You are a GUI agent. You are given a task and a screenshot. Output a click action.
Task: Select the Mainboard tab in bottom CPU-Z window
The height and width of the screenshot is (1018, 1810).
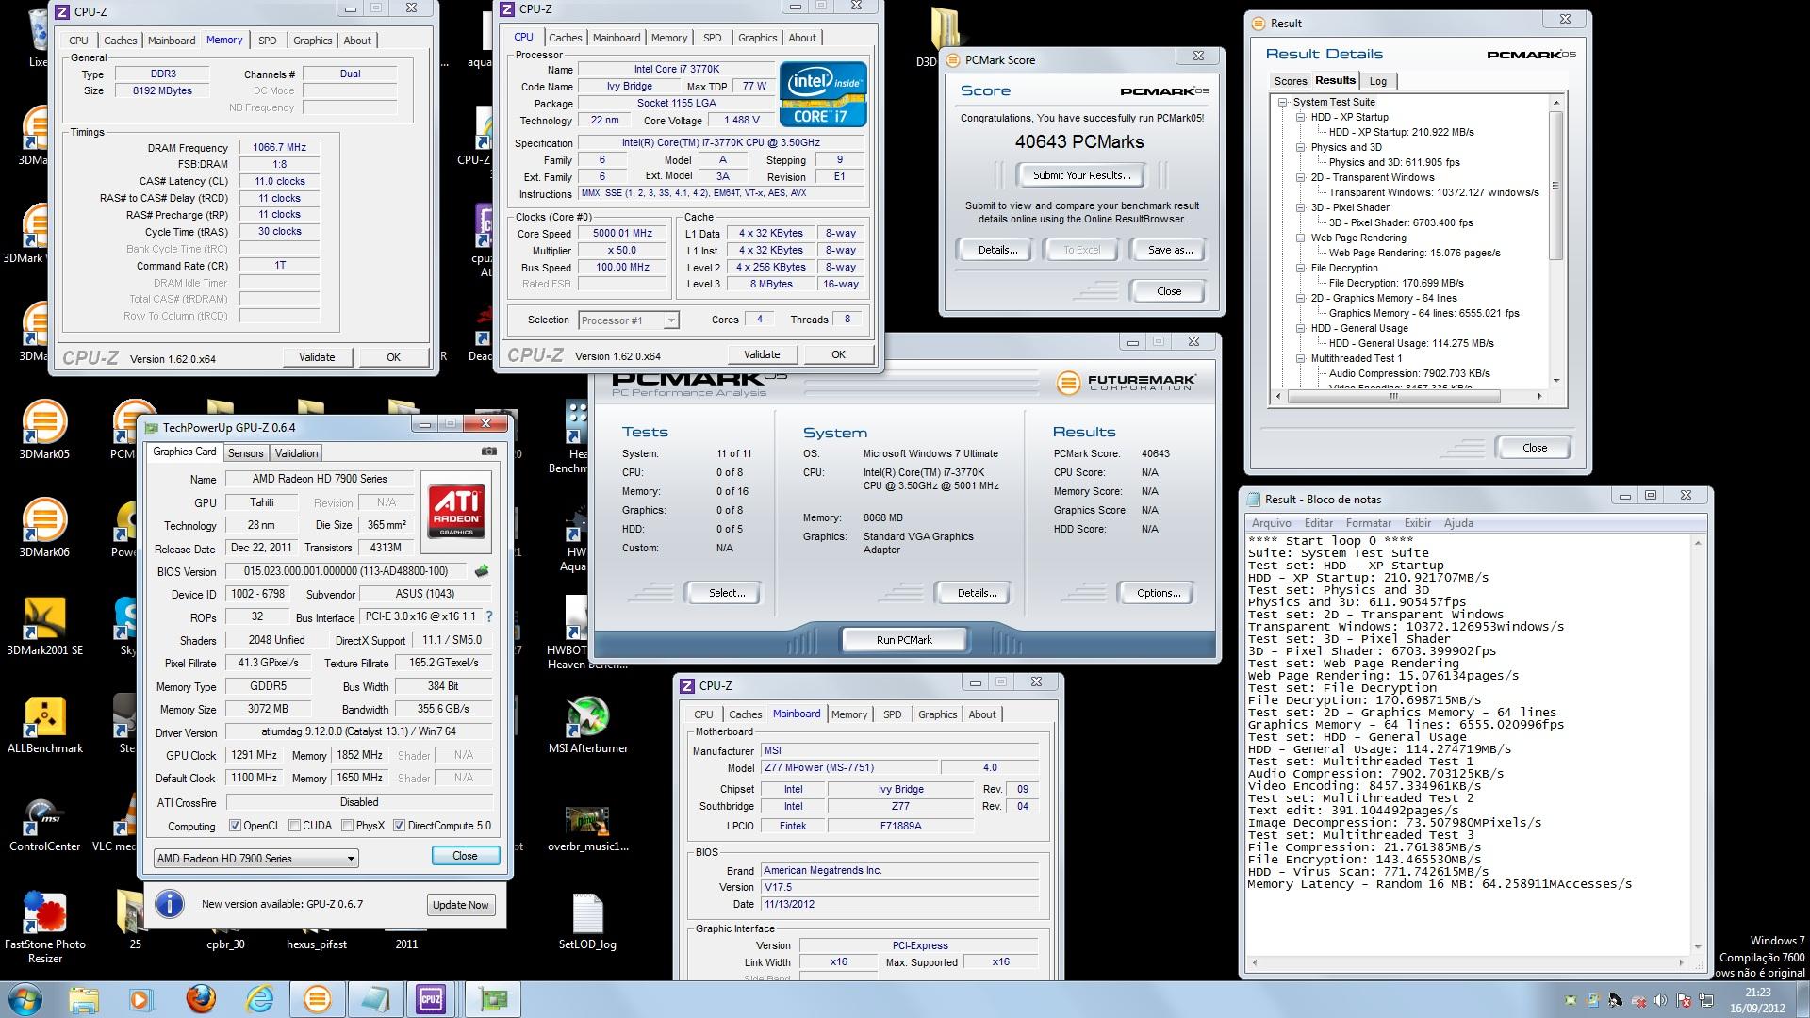coord(797,714)
